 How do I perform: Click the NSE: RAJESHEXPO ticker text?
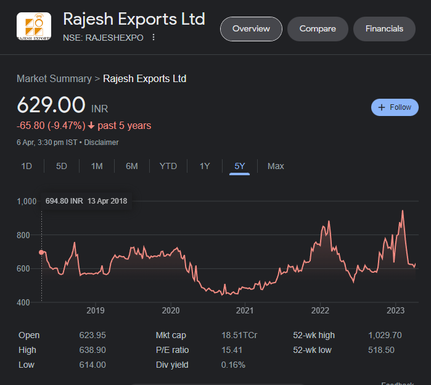[103, 38]
